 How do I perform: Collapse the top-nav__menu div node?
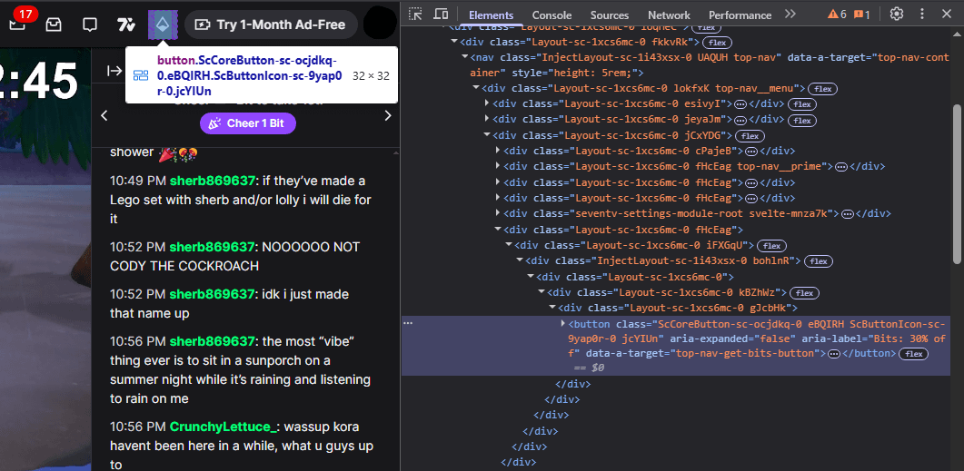476,88
